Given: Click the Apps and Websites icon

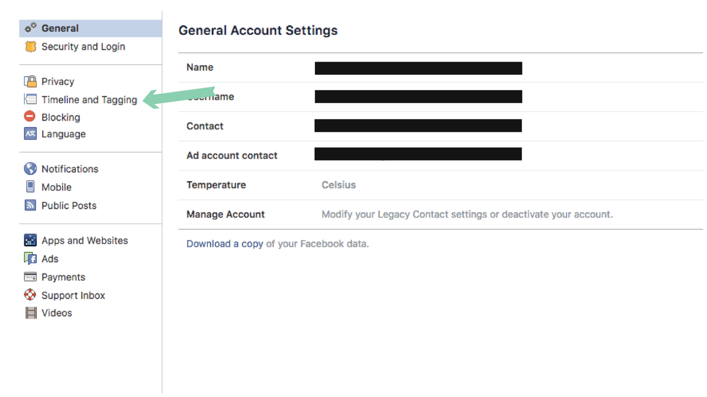Looking at the screenshot, I should pyautogui.click(x=31, y=240).
